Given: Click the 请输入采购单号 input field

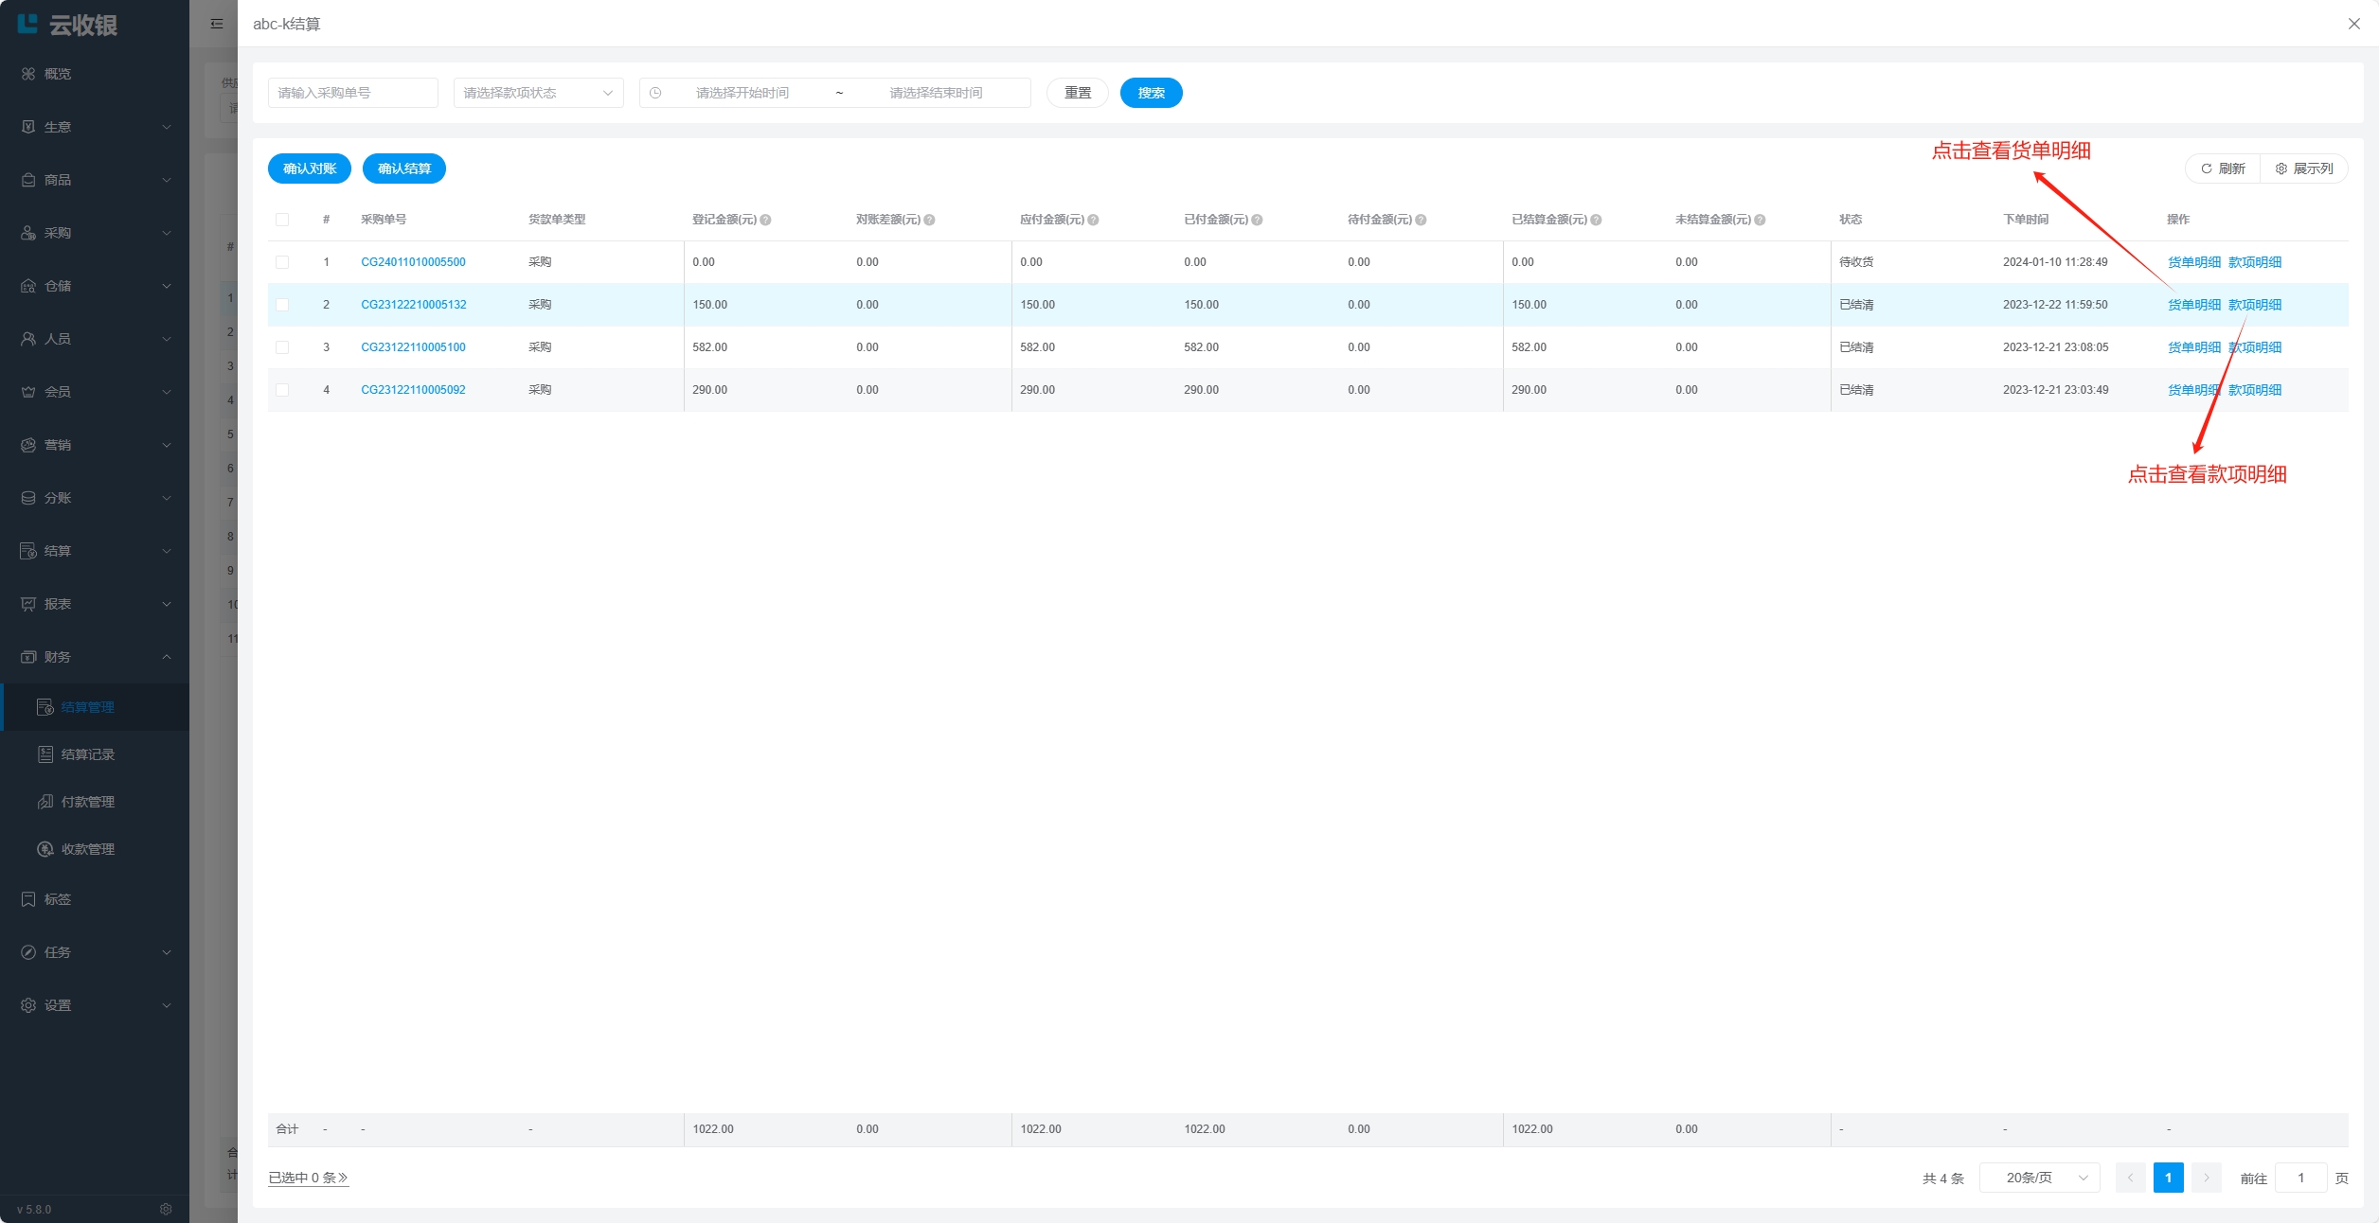Looking at the screenshot, I should point(352,93).
